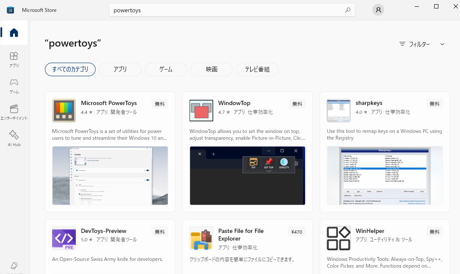
Task: Filter results by アプリ
Action: coord(120,69)
